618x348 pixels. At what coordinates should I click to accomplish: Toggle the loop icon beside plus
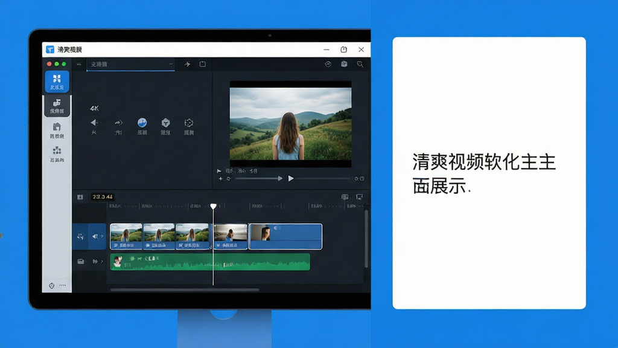pyautogui.click(x=228, y=179)
